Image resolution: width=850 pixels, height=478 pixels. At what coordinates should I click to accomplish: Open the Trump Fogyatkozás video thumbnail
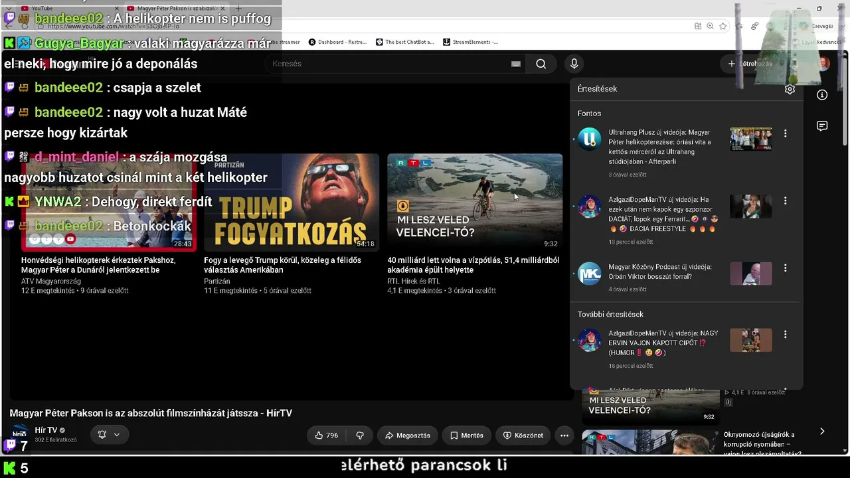[292, 202]
